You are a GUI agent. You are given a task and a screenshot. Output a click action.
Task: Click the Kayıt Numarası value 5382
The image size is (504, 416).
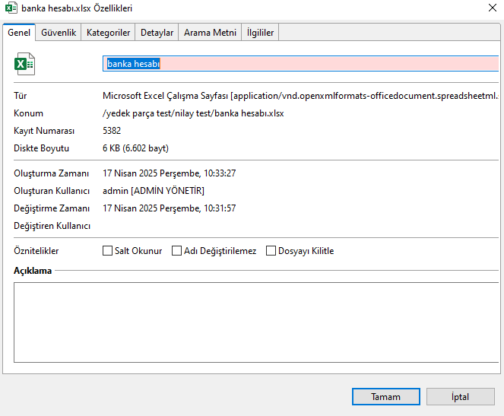(x=112, y=131)
